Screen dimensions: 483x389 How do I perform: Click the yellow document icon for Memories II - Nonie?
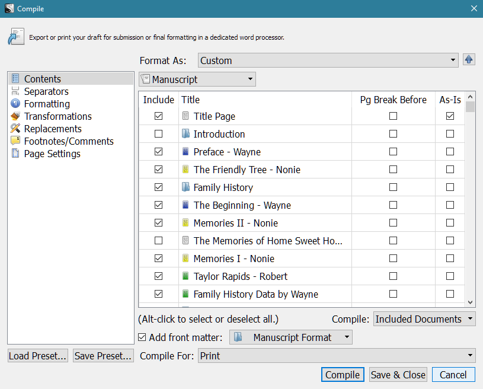186,223
